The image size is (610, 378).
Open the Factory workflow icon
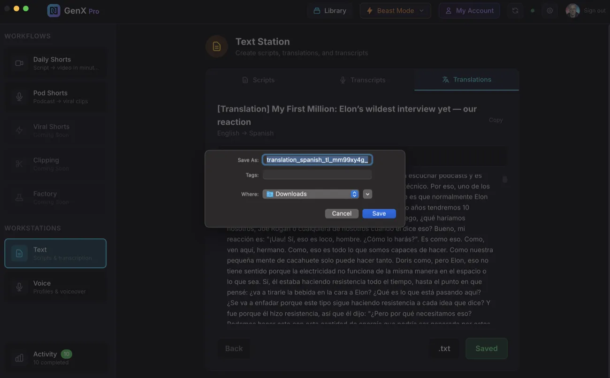[x=19, y=197]
